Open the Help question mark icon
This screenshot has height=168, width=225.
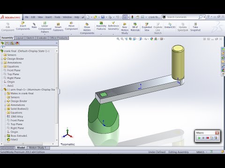tap(208, 16)
